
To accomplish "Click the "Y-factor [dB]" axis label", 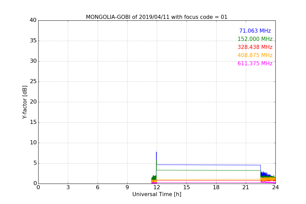I will (x=25, y=102).
